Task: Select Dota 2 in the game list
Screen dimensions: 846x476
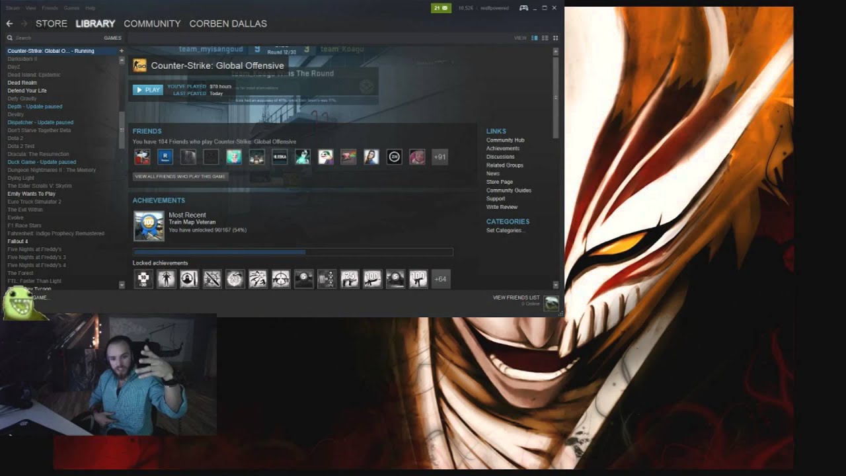Action: 15,138
